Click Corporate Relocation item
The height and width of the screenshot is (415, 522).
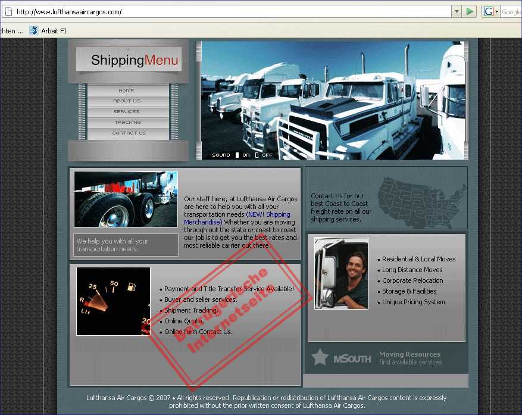click(412, 280)
